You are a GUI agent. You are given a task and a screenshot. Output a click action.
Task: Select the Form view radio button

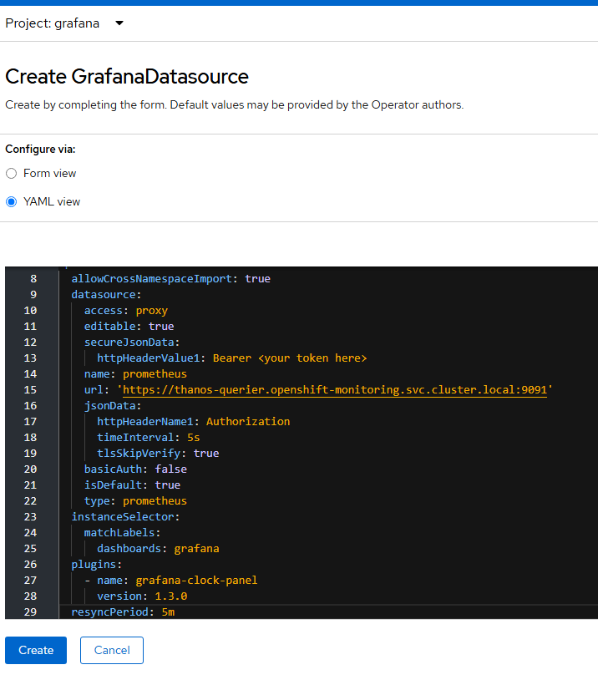pyautogui.click(x=11, y=174)
